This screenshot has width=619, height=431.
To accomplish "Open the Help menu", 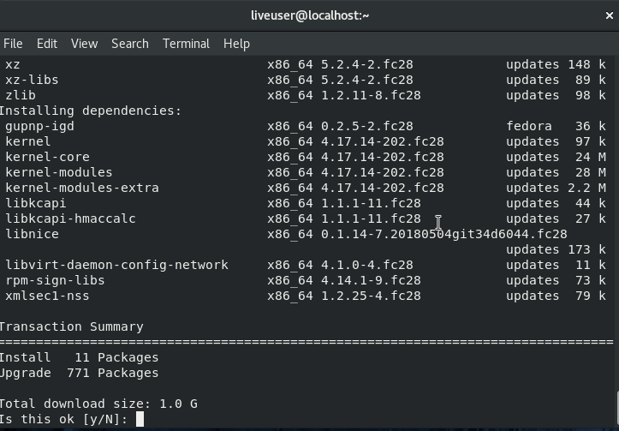I will 236,44.
